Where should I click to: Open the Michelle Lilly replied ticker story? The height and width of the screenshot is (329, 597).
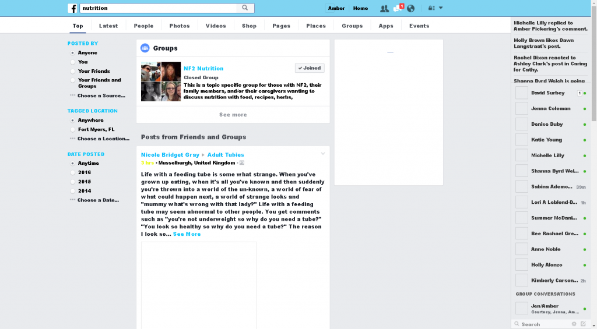click(550, 26)
